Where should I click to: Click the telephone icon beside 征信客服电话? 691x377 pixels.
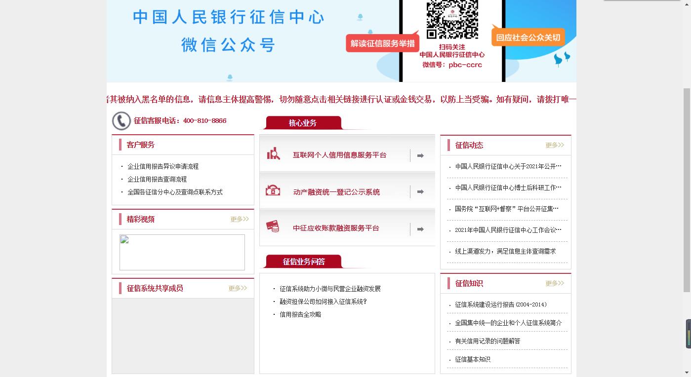[122, 121]
